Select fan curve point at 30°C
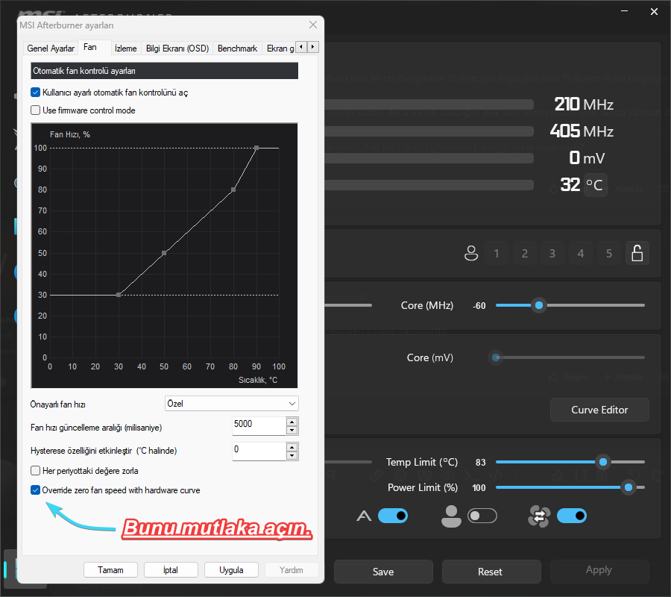 click(119, 295)
